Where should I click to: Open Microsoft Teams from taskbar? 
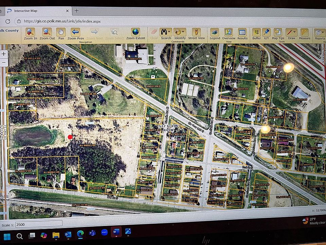coord(92,233)
